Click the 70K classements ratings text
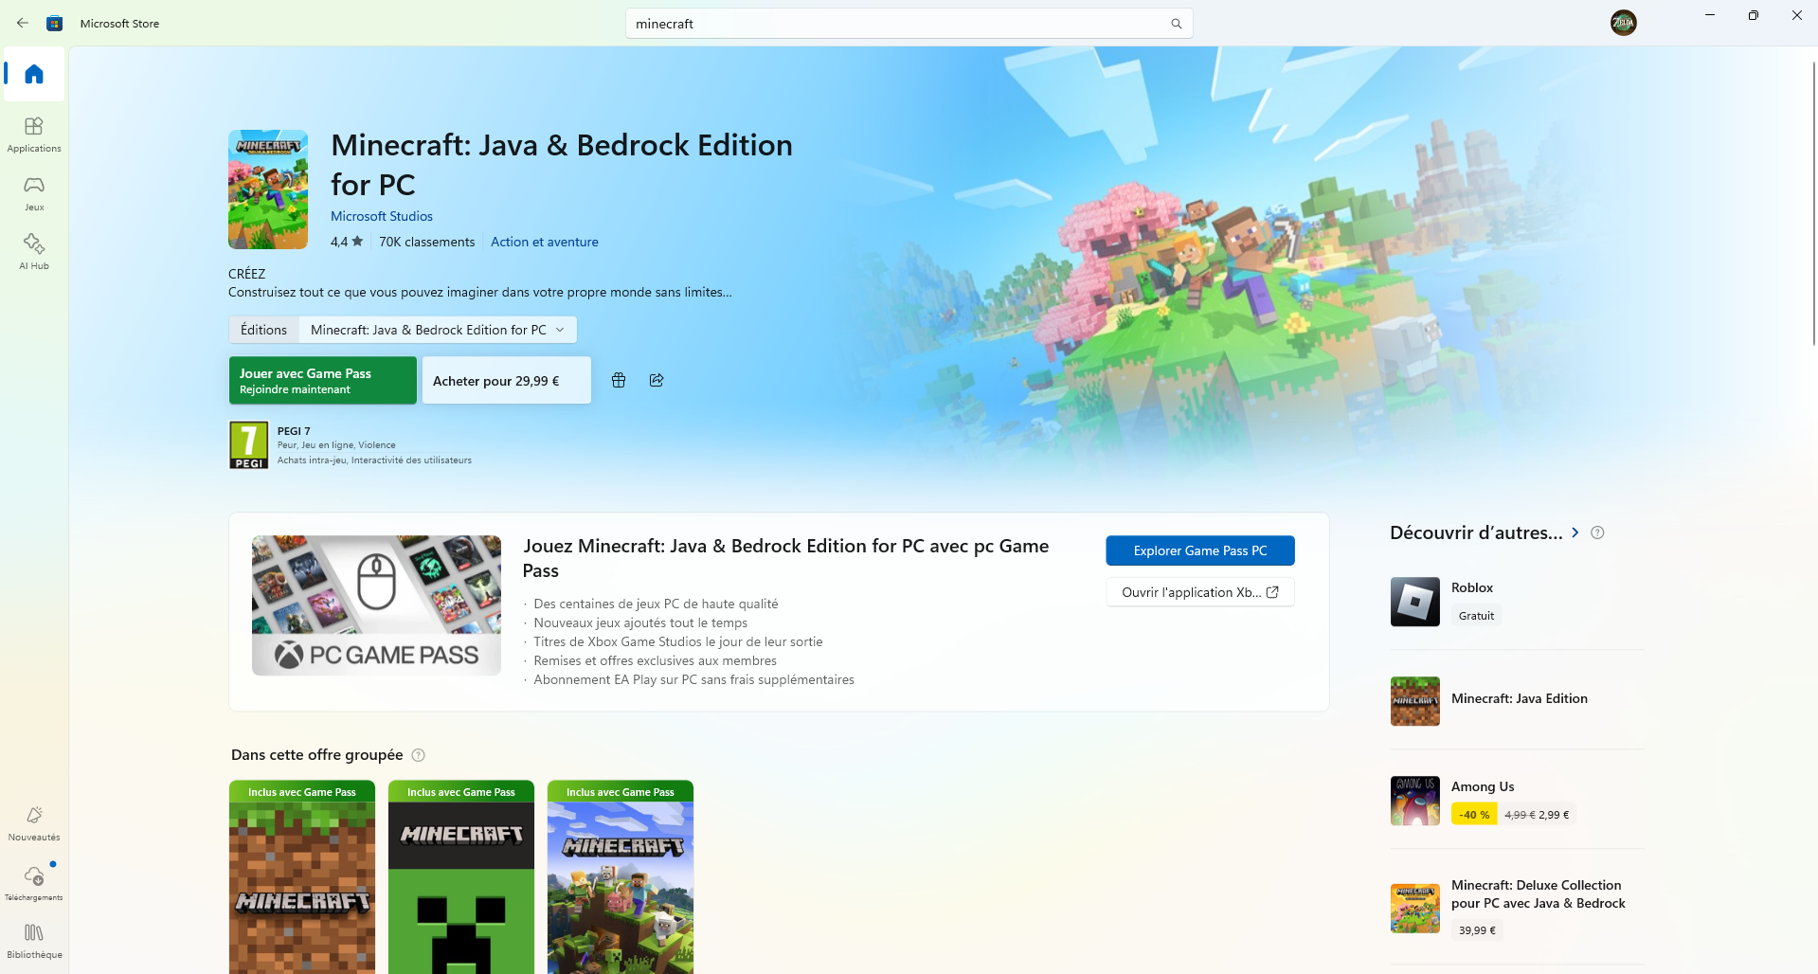Viewport: 1818px width, 974px height. [x=427, y=242]
